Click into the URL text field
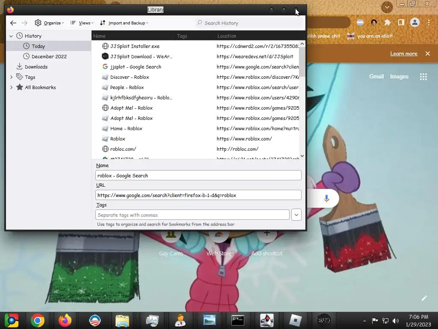Image resolution: width=438 pixels, height=329 pixels. [x=198, y=195]
